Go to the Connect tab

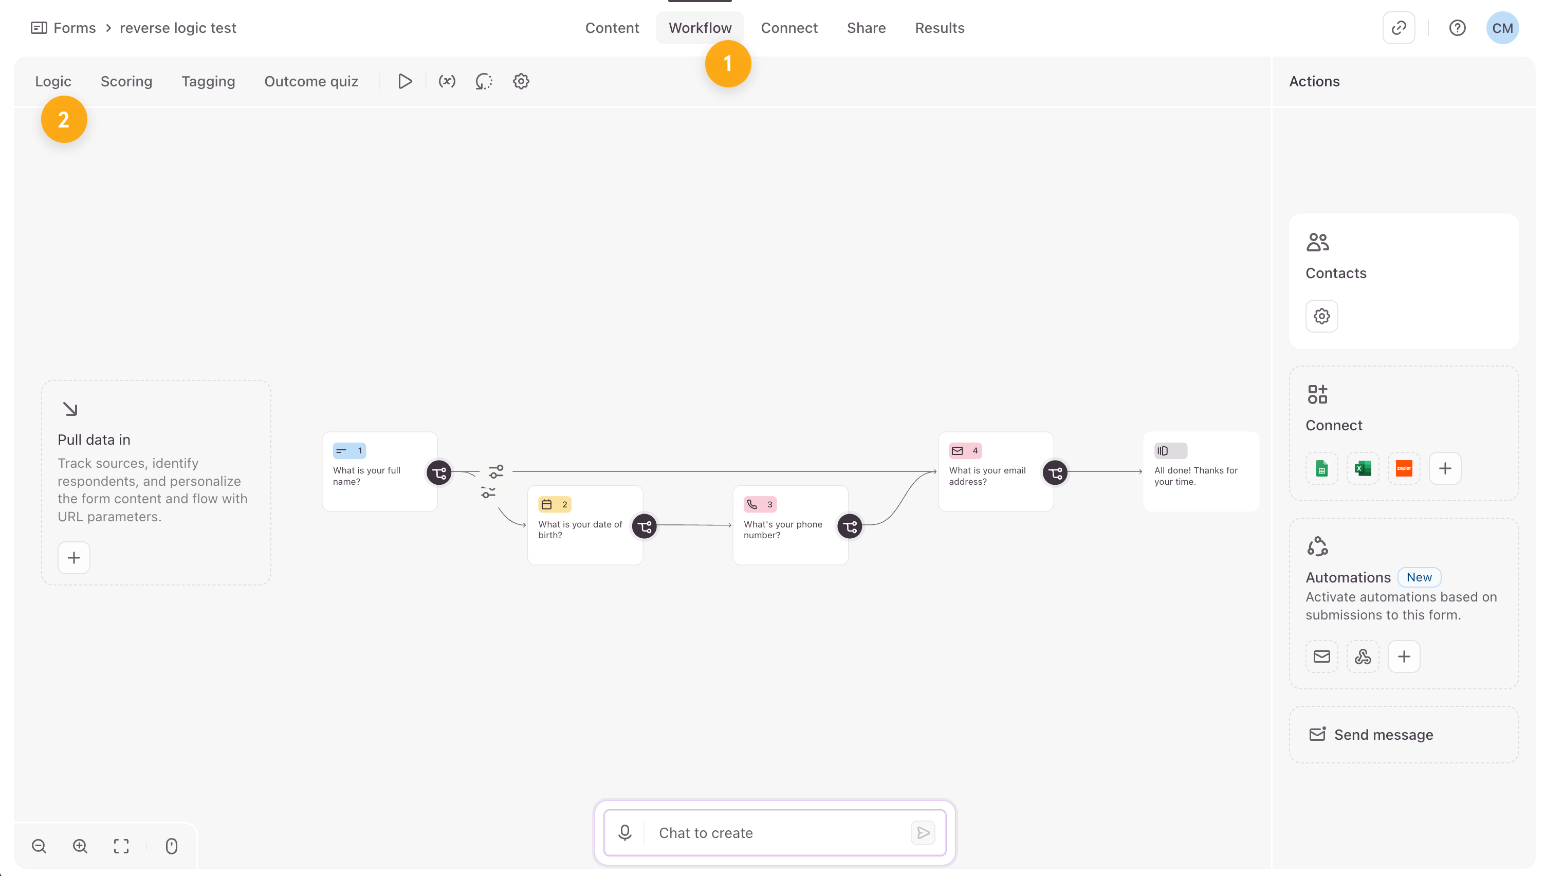788,28
